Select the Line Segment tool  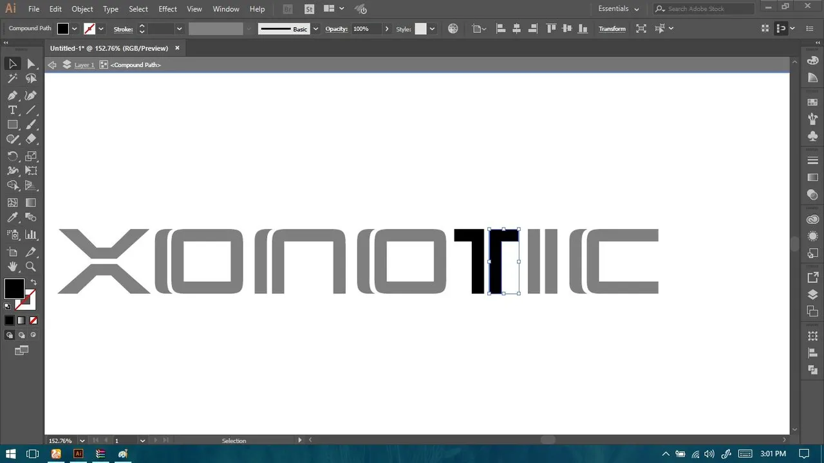[x=31, y=110]
